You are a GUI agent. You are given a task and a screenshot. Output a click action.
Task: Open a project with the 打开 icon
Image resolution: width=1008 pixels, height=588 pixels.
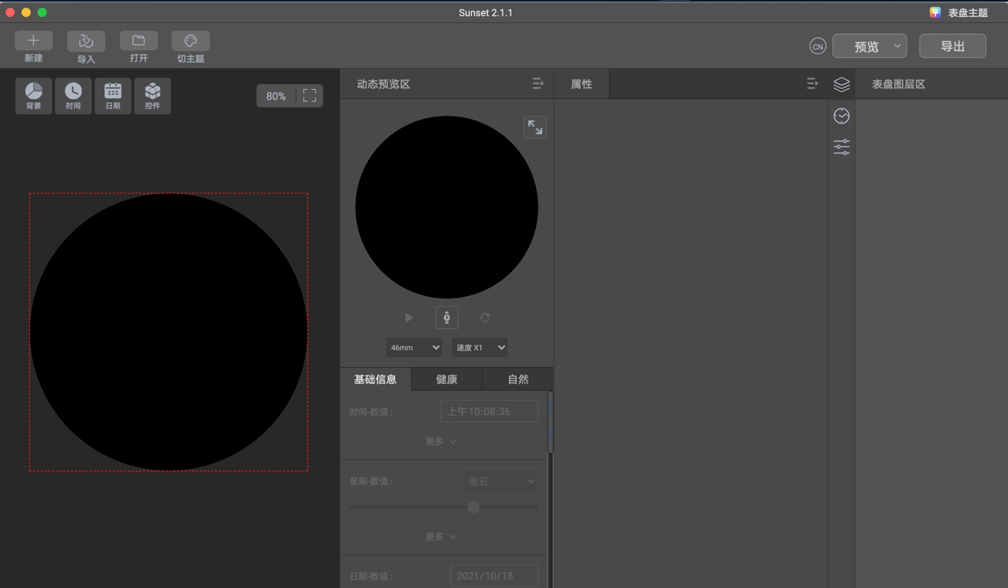pos(139,41)
